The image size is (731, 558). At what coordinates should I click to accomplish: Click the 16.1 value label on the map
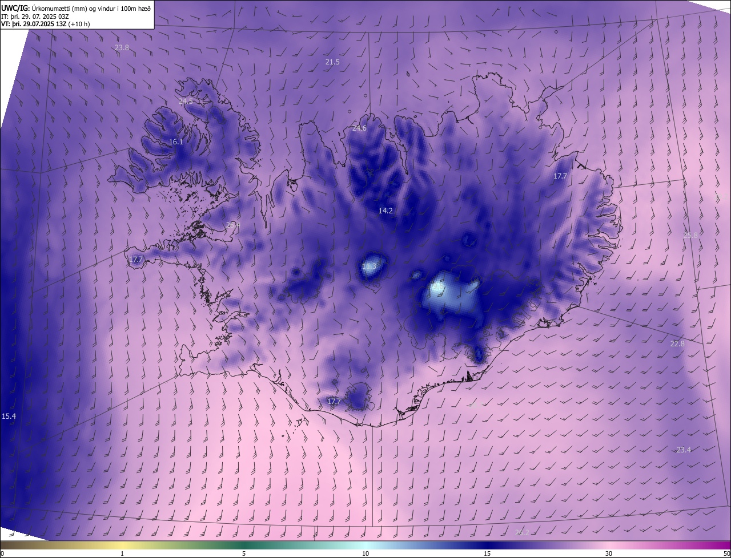click(176, 141)
